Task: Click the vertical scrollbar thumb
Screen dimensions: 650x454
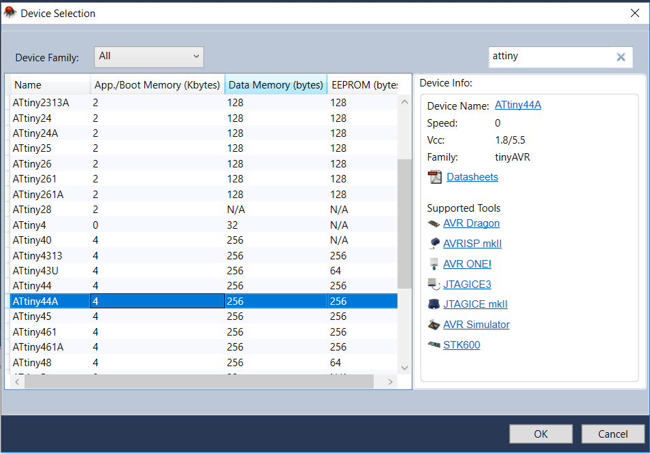Action: (404, 223)
